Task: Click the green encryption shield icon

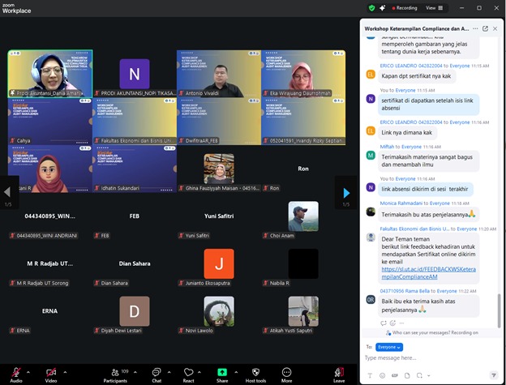Action: [372, 7]
